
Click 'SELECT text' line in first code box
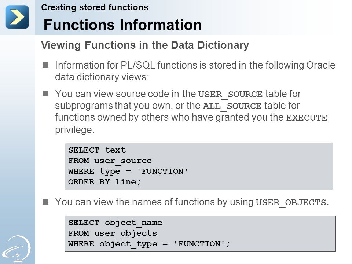[97, 150]
